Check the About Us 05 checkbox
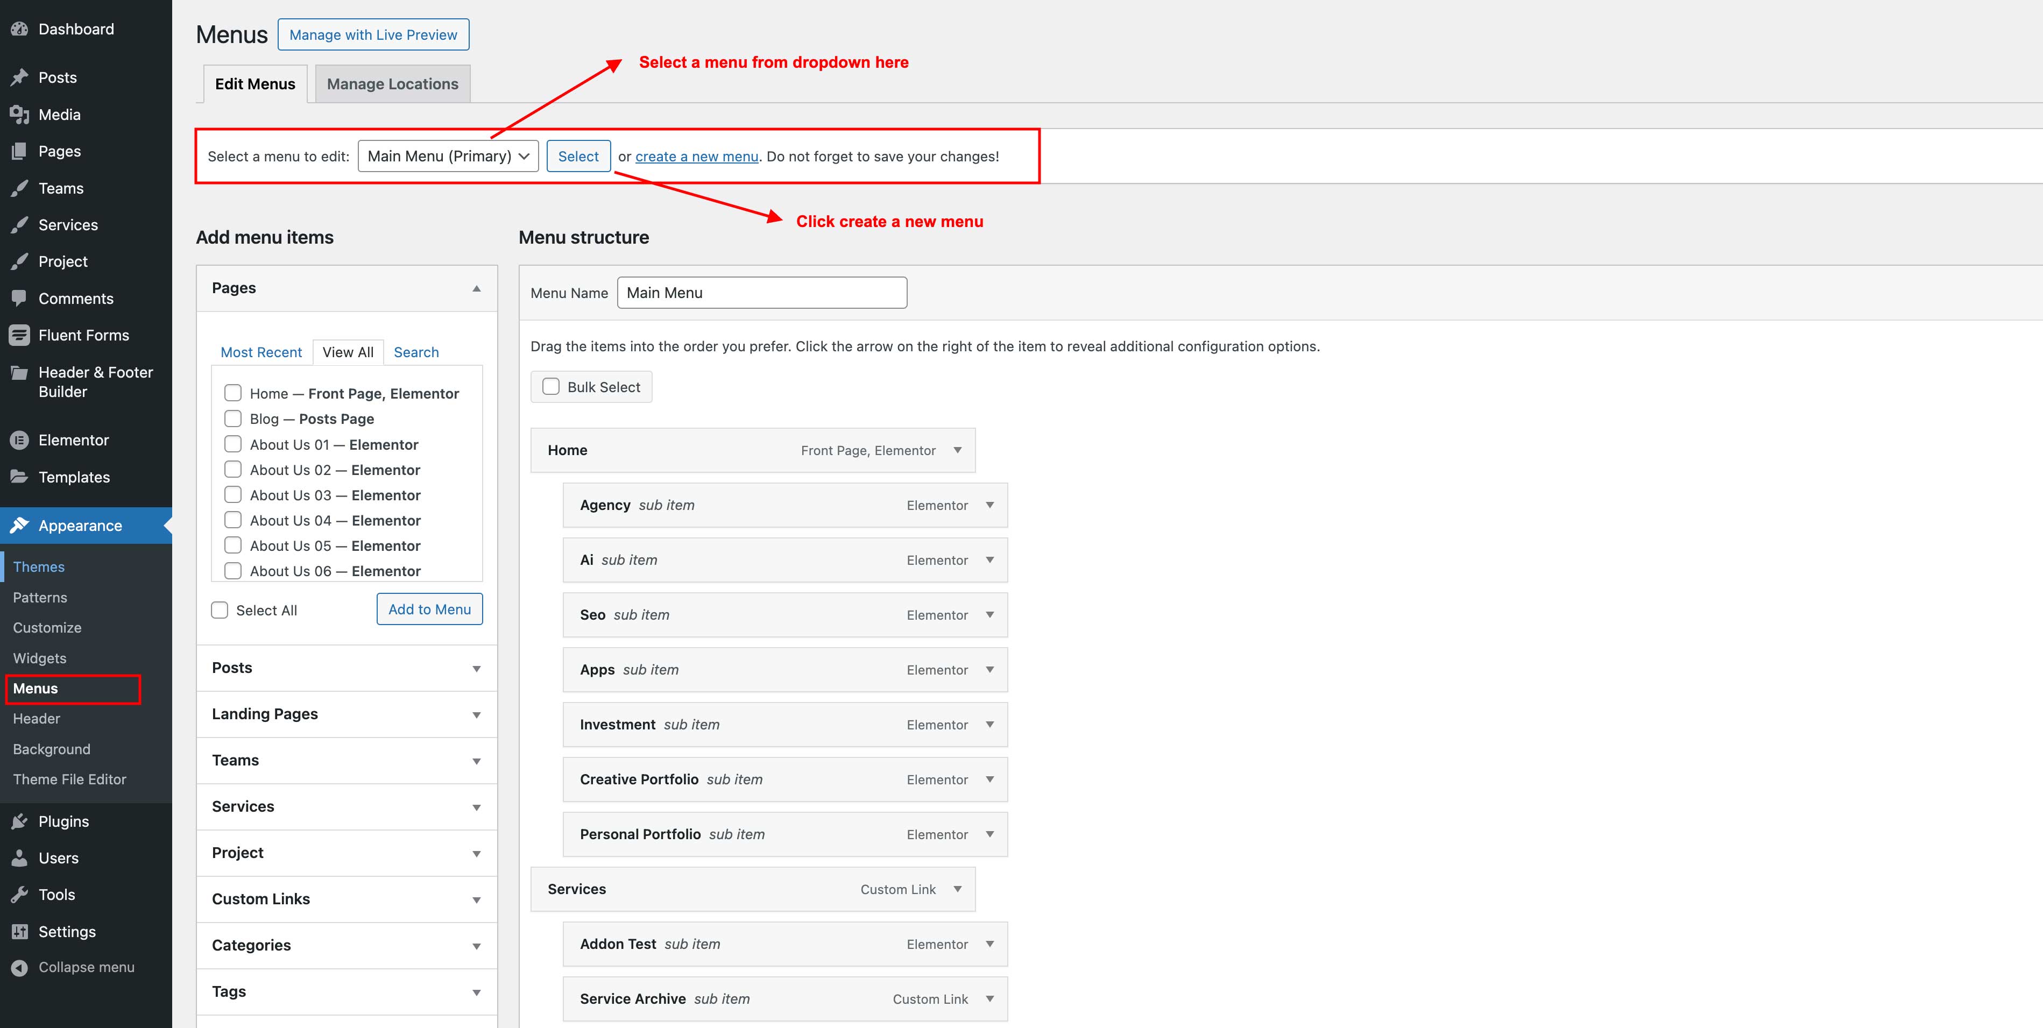The image size is (2043, 1028). (233, 545)
